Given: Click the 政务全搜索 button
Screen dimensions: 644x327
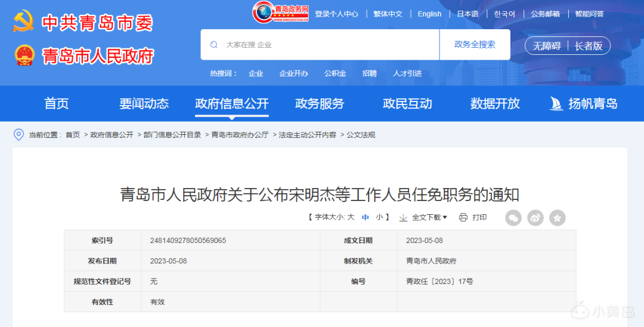Looking at the screenshot, I should [475, 45].
